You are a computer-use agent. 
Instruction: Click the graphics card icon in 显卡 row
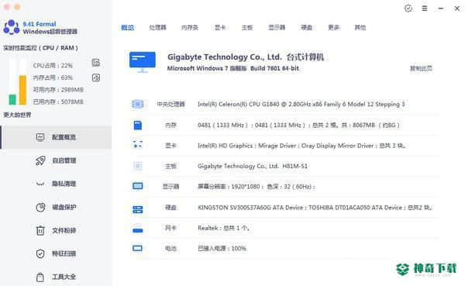pyautogui.click(x=138, y=145)
